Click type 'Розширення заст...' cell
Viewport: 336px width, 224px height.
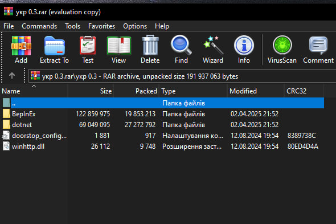tap(192, 146)
